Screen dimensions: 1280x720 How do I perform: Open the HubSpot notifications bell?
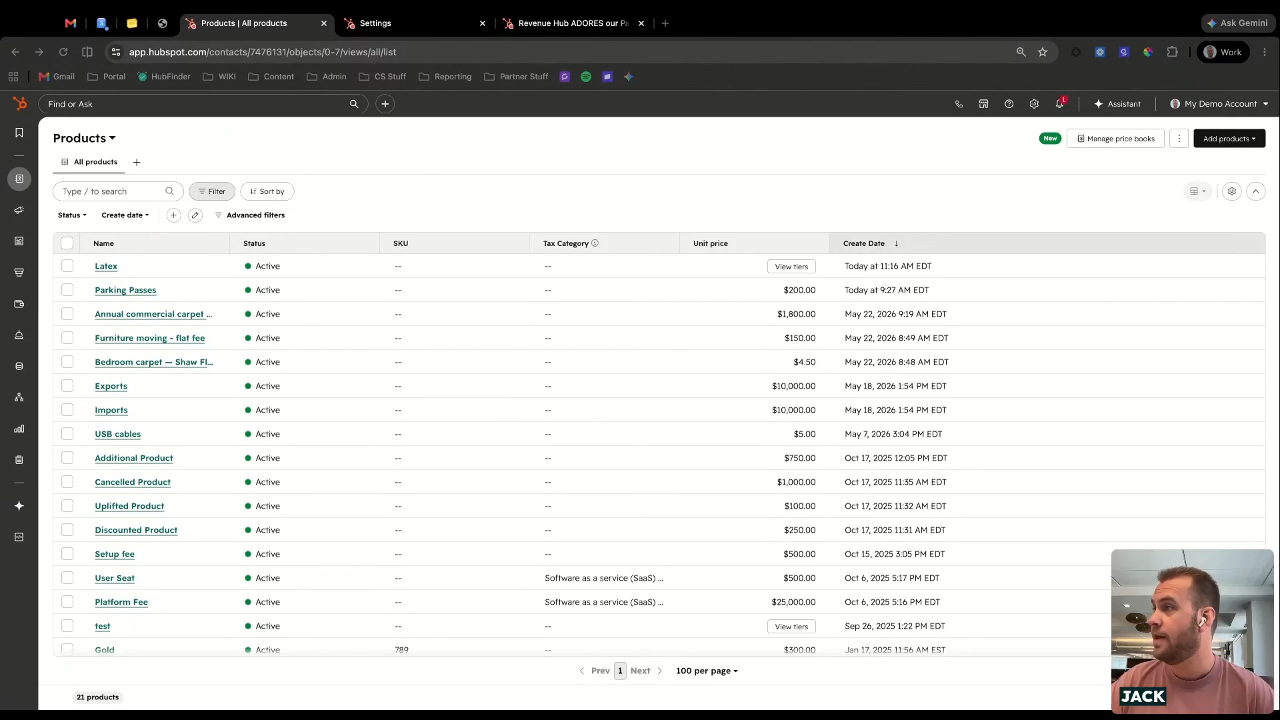click(x=1059, y=104)
